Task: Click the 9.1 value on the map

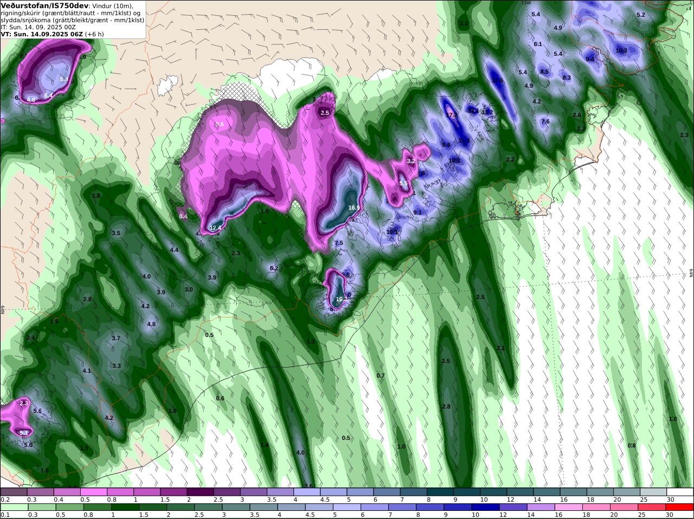Action: tap(417, 213)
